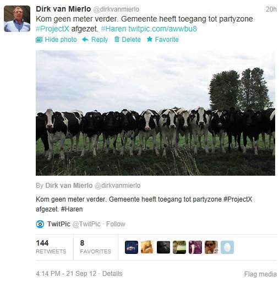
Task: Open the sunglasses user avatar
Action: click(x=211, y=247)
